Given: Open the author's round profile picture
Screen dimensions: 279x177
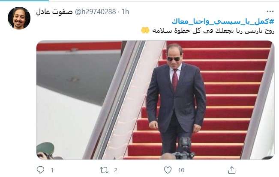Looking at the screenshot, I should pos(19,18).
